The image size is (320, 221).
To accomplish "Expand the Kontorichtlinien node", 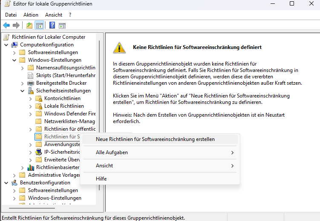I will click(x=30, y=98).
